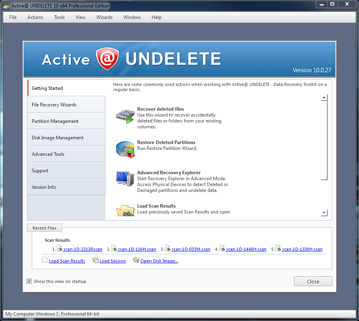The width and height of the screenshot is (359, 321).
Task: Open recent file scan-1D-116H.scan
Action: (137, 249)
